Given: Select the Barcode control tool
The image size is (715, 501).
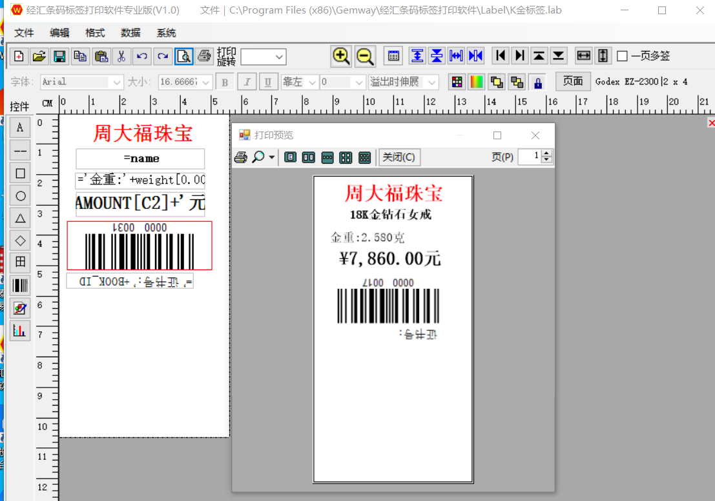Looking at the screenshot, I should click(x=20, y=286).
